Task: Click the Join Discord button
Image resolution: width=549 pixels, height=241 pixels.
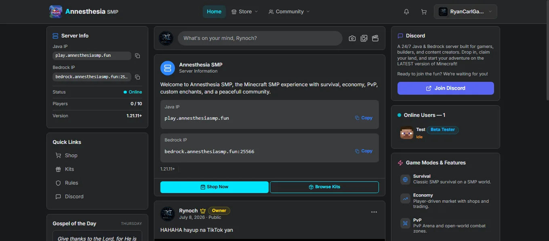Action: [x=446, y=88]
